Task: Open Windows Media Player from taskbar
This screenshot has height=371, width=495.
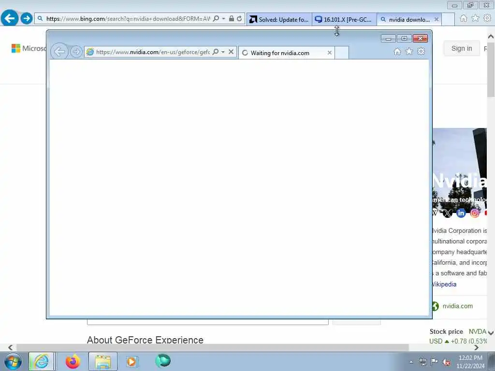Action: (x=131, y=361)
